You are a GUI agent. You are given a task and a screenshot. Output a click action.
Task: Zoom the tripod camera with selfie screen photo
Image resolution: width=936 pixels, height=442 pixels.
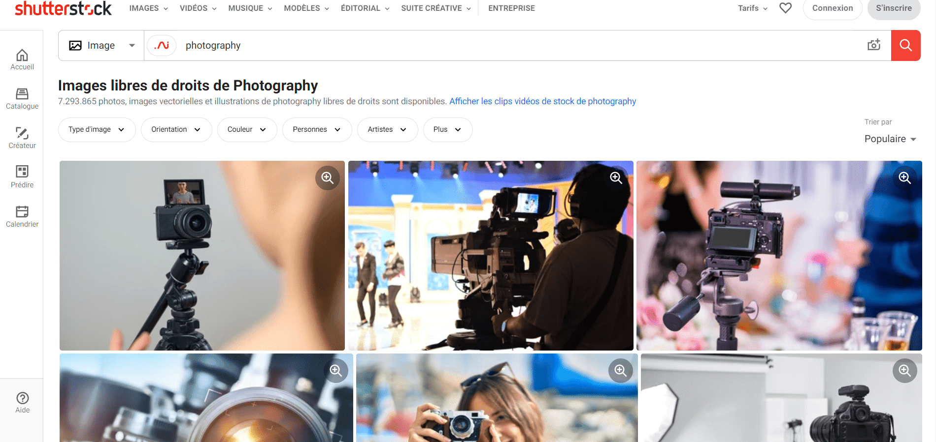coord(328,178)
